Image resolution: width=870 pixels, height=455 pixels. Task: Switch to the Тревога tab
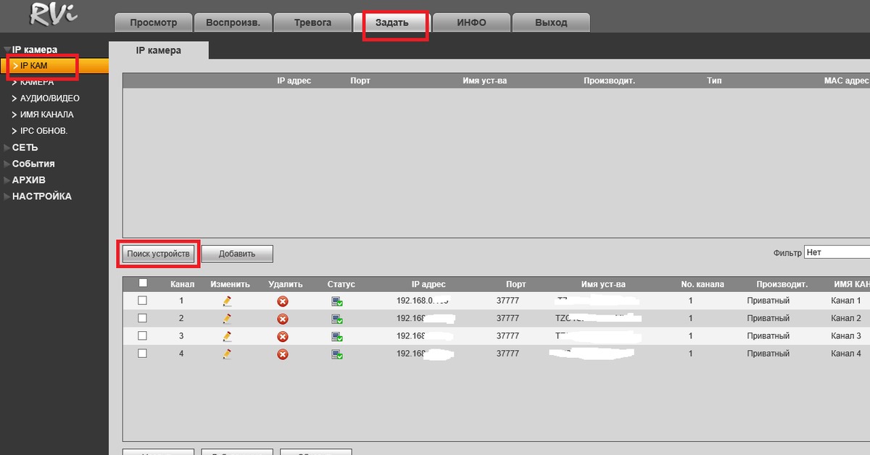312,22
